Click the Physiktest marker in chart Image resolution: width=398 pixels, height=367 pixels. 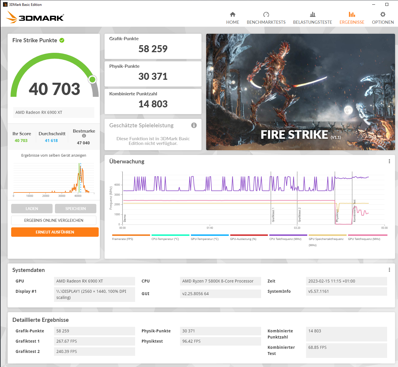point(337,216)
